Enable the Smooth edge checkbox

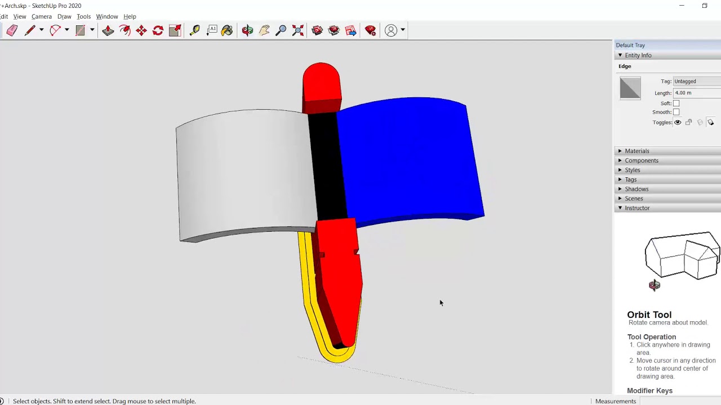point(676,112)
